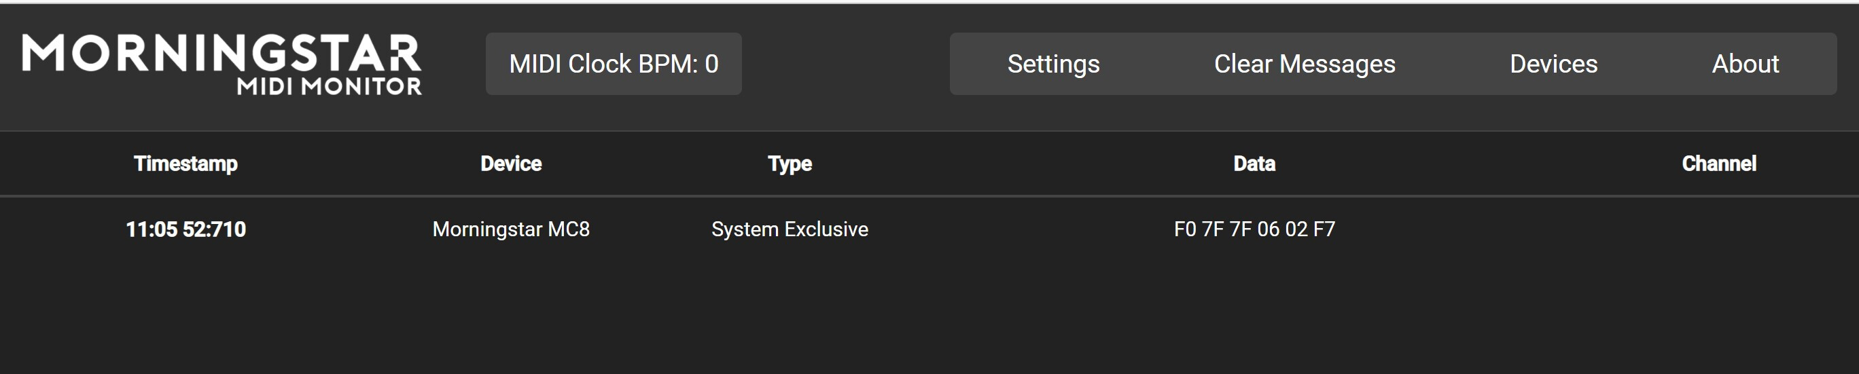Click the MORNINGSTAR logo wordmark
This screenshot has width=1859, height=374.
tap(221, 54)
